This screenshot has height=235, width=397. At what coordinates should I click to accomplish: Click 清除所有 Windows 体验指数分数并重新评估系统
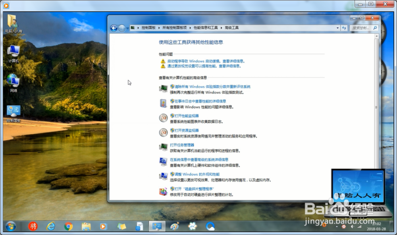[212, 87]
